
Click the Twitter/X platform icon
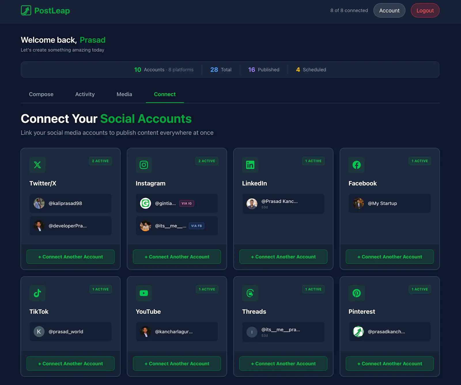pos(37,165)
